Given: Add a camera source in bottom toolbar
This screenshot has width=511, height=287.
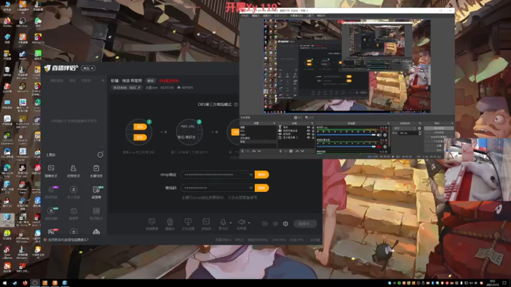Looking at the screenshot, I should click(x=170, y=224).
